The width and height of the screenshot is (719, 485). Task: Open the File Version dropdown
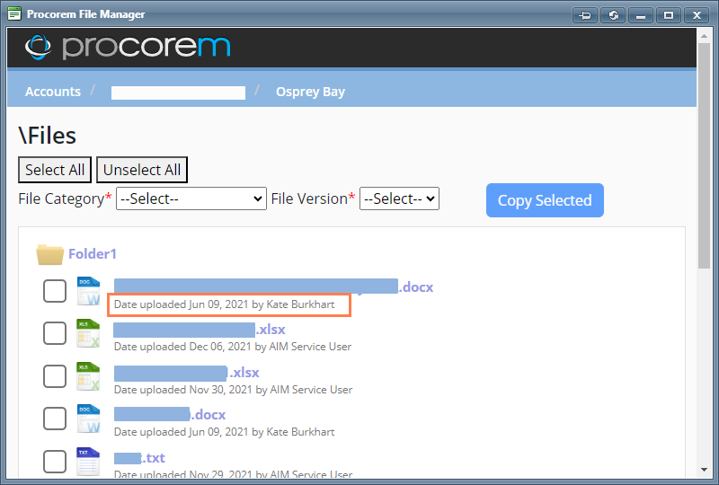[x=399, y=198]
